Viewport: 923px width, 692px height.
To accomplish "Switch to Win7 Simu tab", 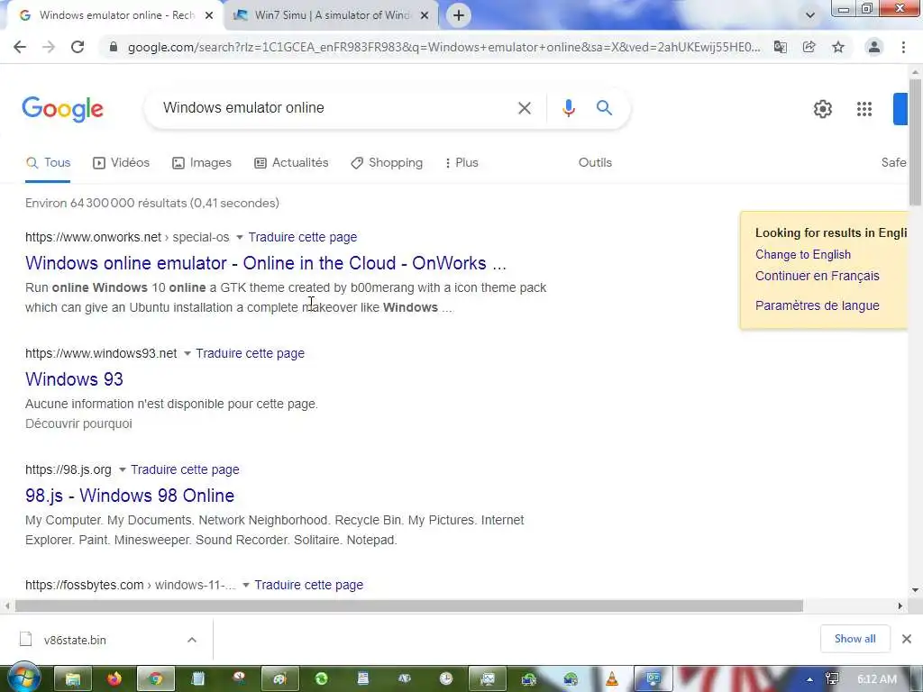I will 332,15.
